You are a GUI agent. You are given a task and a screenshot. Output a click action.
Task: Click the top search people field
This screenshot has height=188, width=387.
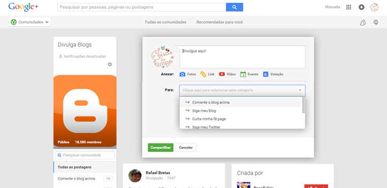(x=142, y=7)
